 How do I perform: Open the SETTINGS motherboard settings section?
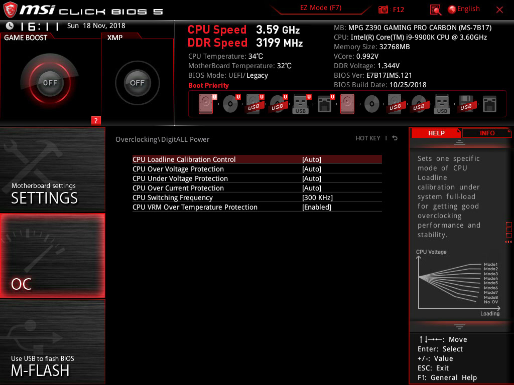coord(52,169)
